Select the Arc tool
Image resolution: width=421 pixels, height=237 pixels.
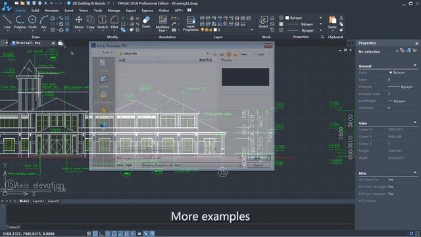click(44, 22)
